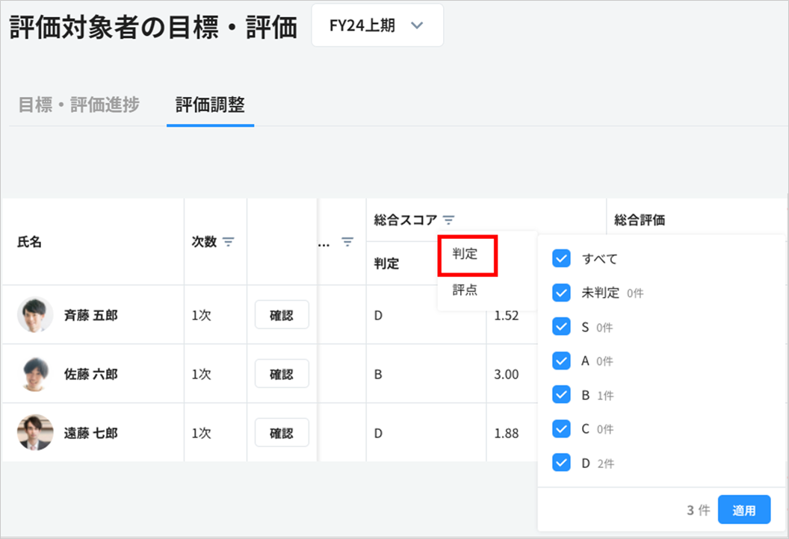
Task: Click the filter icon next to the truncated column
Action: [x=347, y=242]
